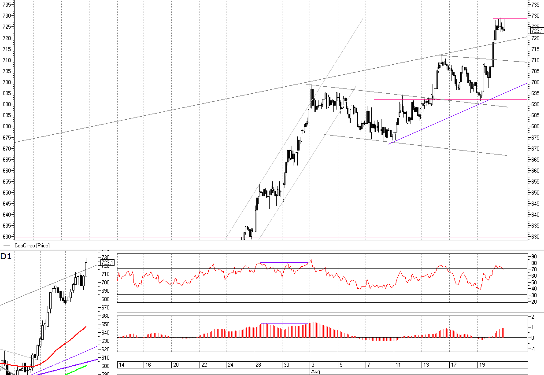Click date 28 on the time axis
This screenshot has height=375, width=544.
[x=259, y=365]
